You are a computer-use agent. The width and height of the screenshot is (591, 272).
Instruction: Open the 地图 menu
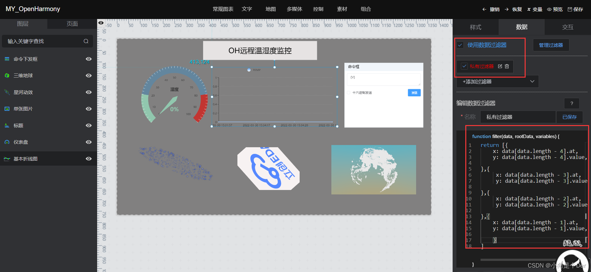[x=271, y=9]
